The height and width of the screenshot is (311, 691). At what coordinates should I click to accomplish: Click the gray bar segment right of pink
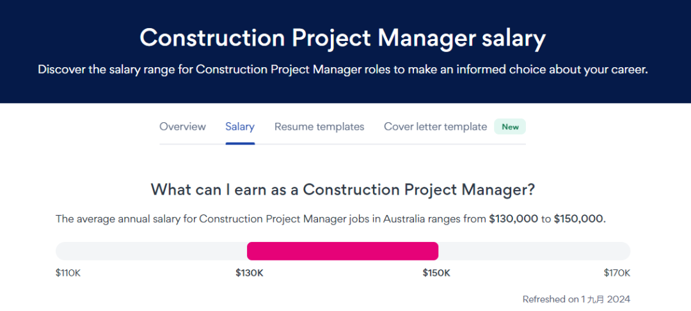click(x=534, y=251)
